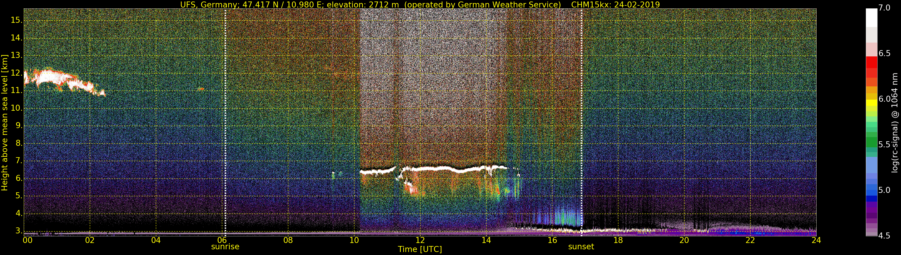This screenshot has height=255, width=901.
Task: Select the colorbar label "log(rc-signal) @ 1064 nm"
Action: (x=895, y=123)
